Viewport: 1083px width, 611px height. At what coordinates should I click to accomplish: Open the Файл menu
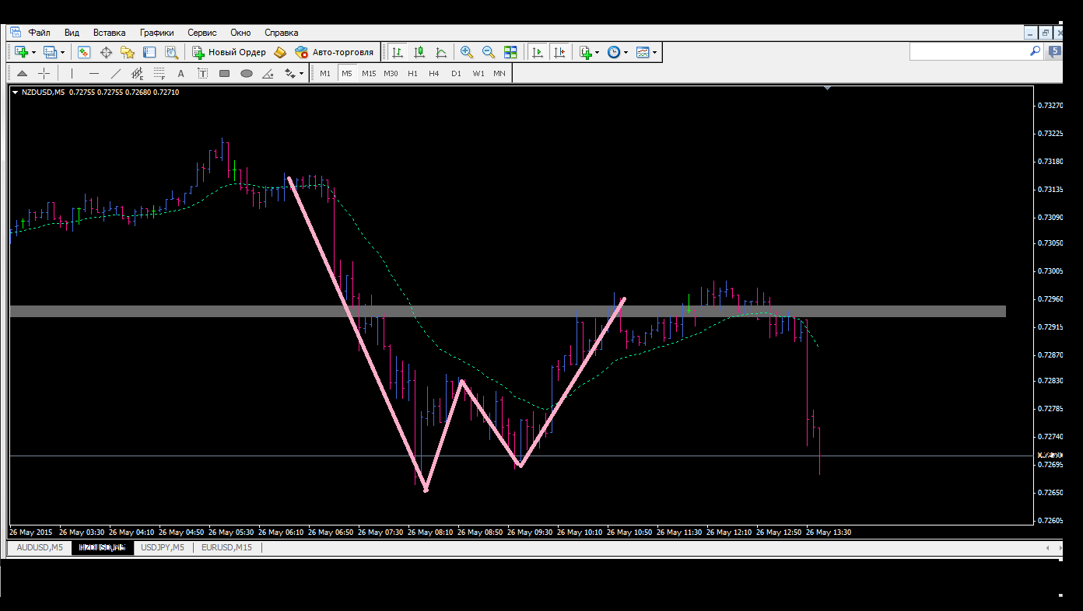(40, 33)
